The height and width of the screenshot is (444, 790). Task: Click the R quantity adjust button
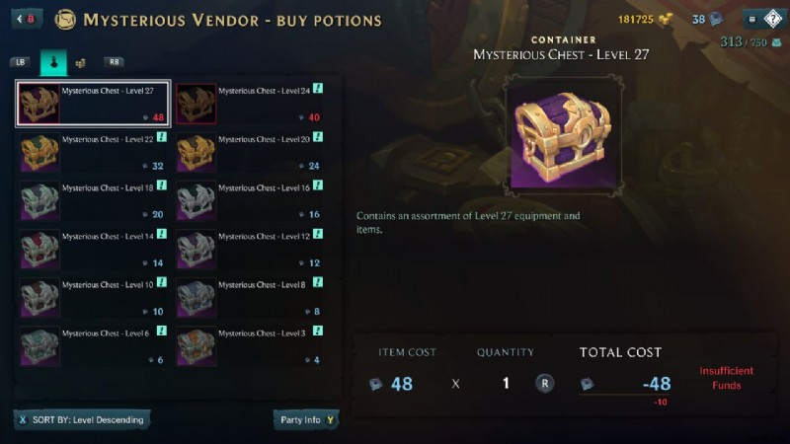pos(545,384)
